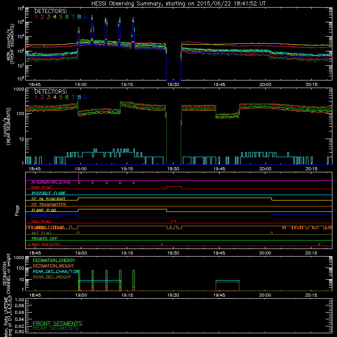Click detector 8 in front segments legend
337x337 pixels.
pos(79,17)
